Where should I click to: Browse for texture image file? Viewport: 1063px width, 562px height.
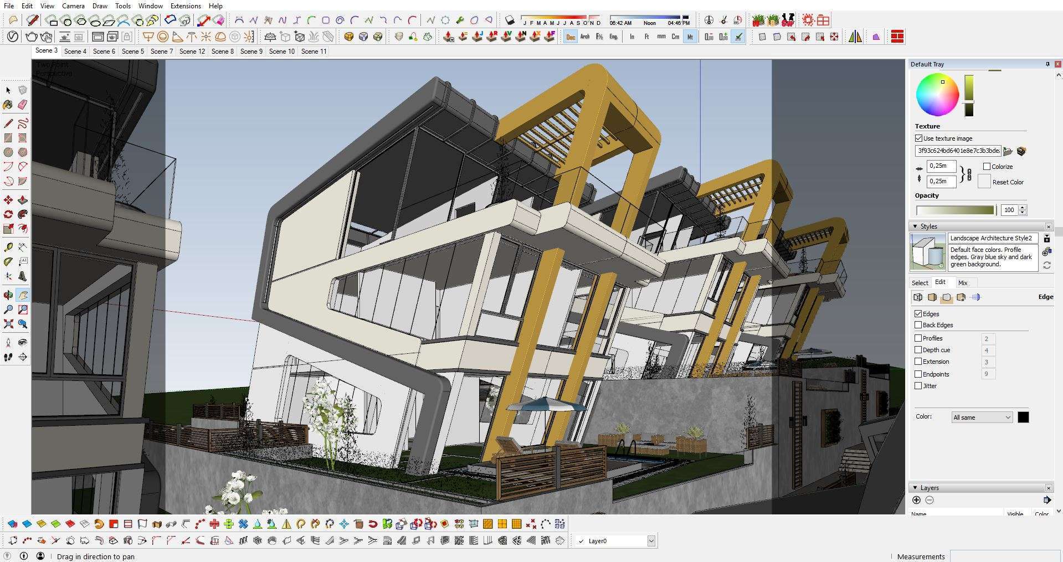click(x=1008, y=151)
